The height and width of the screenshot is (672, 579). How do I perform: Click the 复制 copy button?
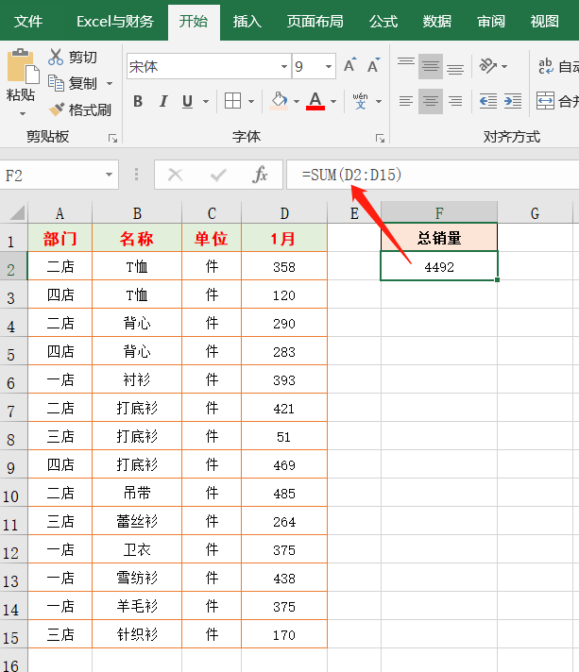click(x=74, y=83)
